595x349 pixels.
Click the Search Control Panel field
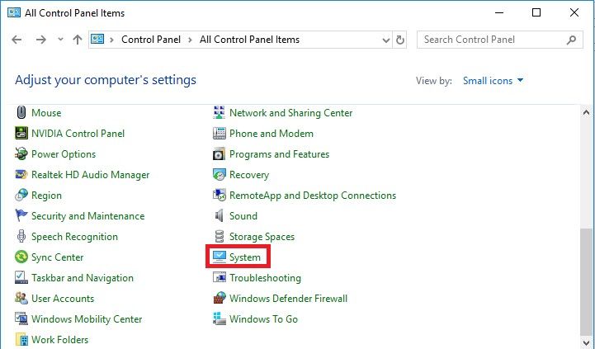(493, 40)
